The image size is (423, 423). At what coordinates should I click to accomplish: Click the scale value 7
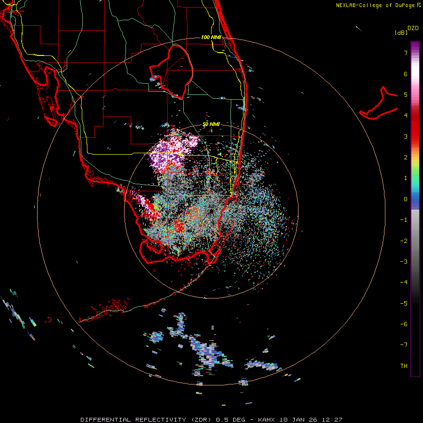(406, 53)
